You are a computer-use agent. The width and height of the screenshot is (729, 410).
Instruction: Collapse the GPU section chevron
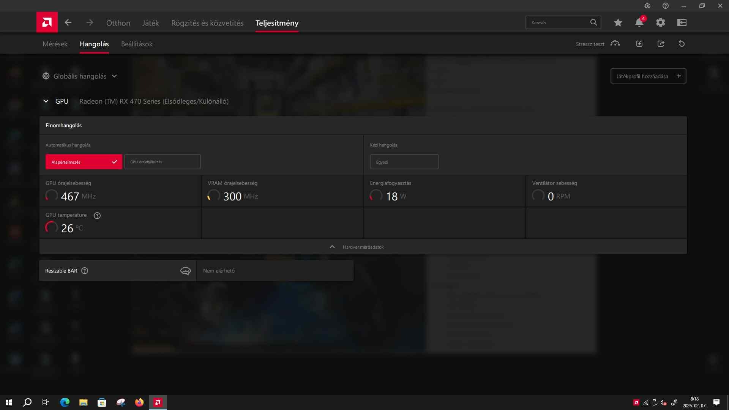pos(46,101)
